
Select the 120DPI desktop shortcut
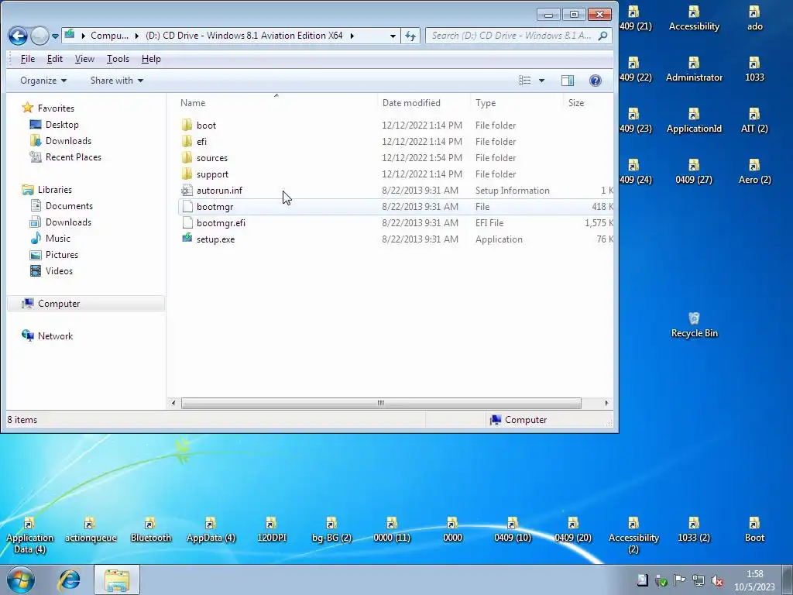[x=271, y=530]
